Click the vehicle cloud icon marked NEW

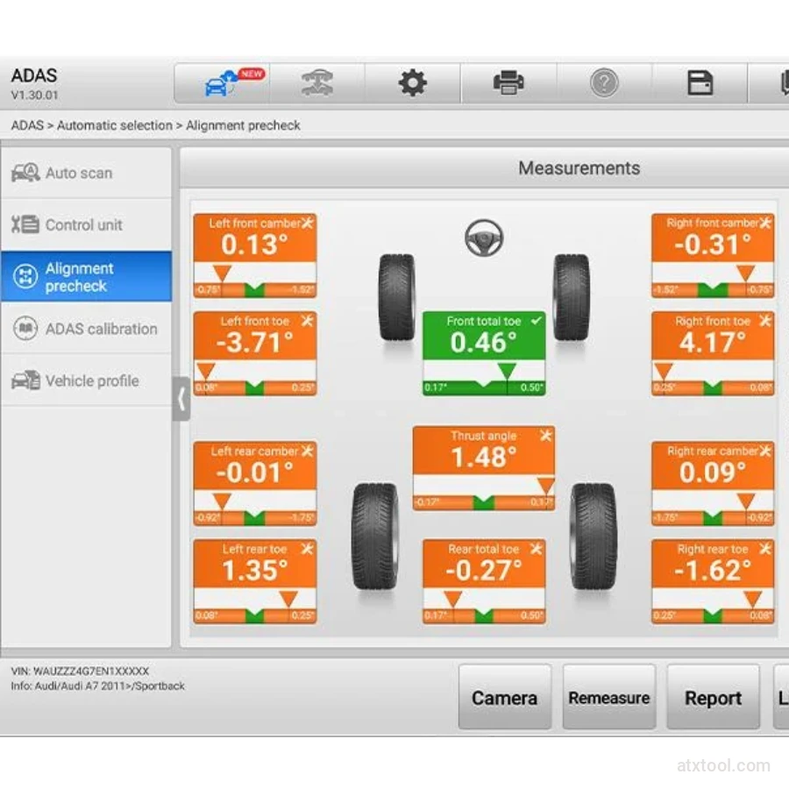coord(221,84)
